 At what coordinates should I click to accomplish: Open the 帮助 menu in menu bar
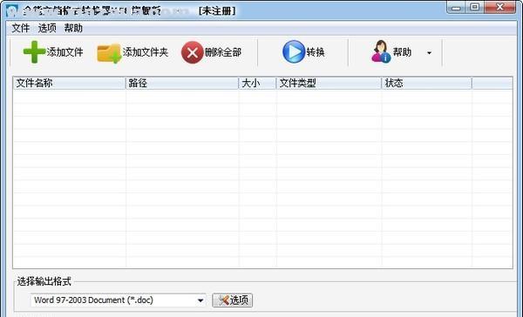pos(73,29)
